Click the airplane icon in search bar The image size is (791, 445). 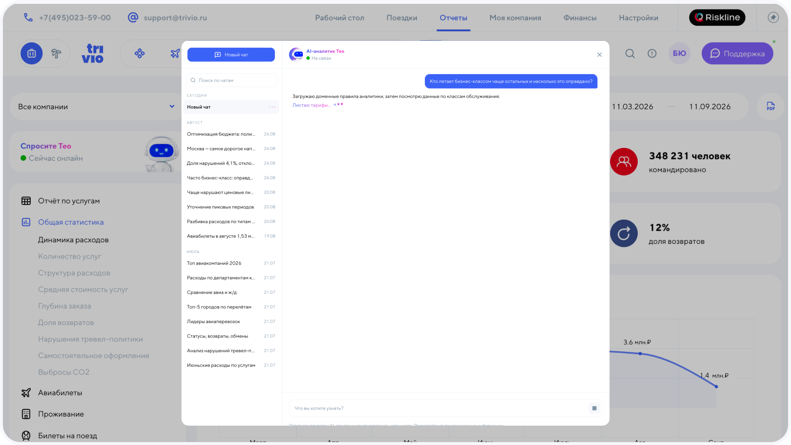176,53
